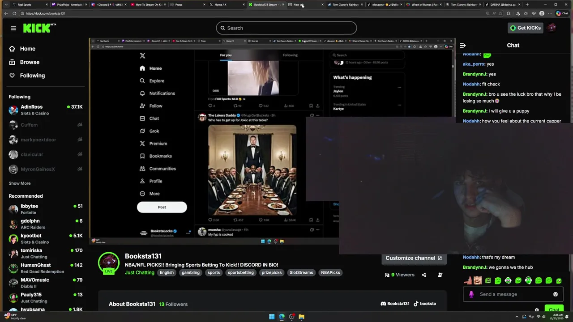
Task: Open the Kick hamburger menu
Action: (x=13, y=28)
